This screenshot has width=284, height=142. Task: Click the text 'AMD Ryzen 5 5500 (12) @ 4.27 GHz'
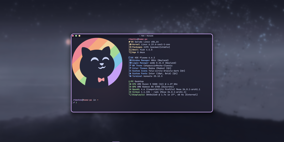click(158, 84)
